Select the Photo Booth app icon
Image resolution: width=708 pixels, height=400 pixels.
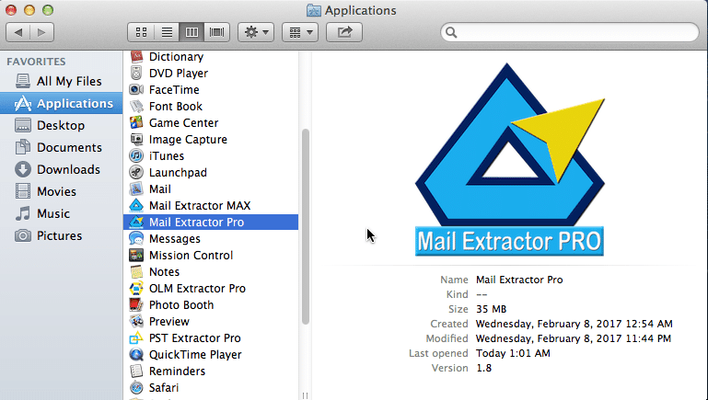click(136, 305)
